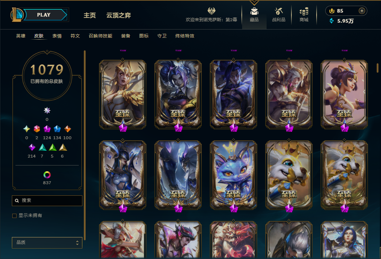Open the 终结特效 tab

click(185, 36)
